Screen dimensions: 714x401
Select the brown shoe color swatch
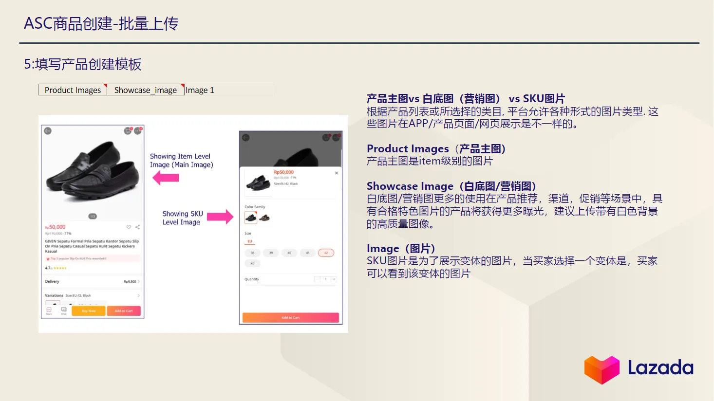[265, 218]
